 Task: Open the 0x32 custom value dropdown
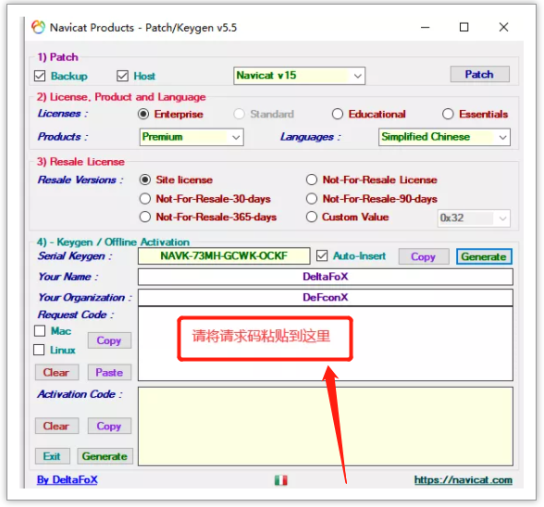coord(474,218)
